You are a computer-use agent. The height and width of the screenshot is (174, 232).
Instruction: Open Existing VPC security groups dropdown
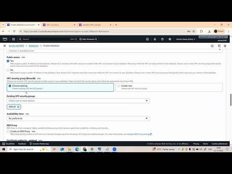tap(78, 101)
